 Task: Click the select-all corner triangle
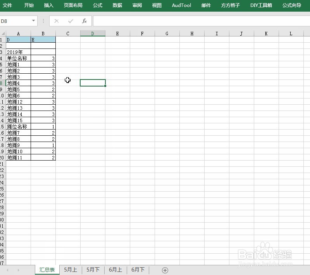3,33
